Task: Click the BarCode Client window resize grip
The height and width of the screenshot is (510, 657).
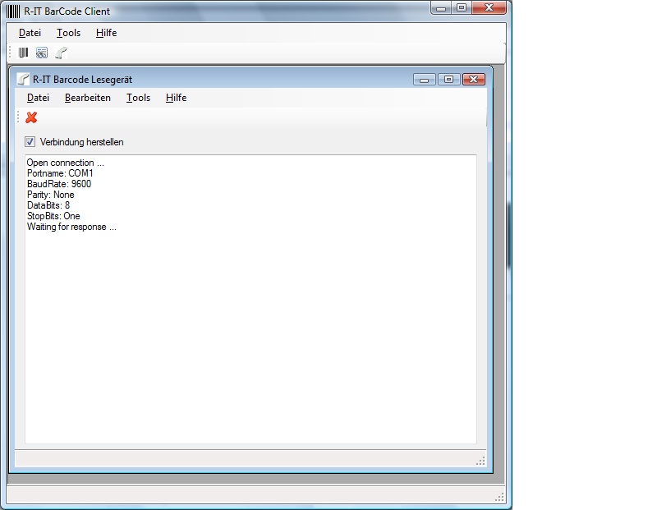Action: tap(499, 498)
